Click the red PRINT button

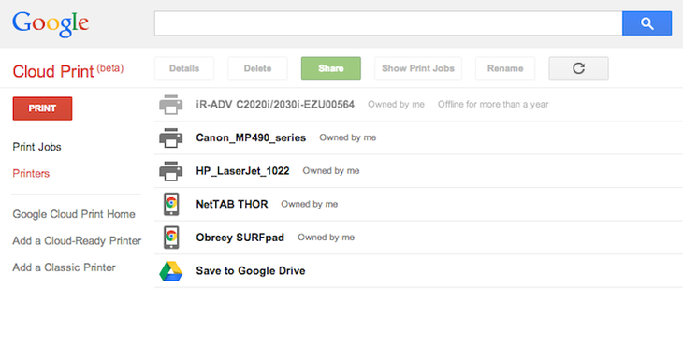tap(42, 108)
